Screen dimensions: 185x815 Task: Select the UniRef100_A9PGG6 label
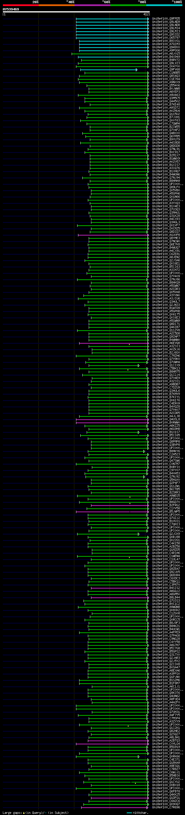[x=166, y=50]
